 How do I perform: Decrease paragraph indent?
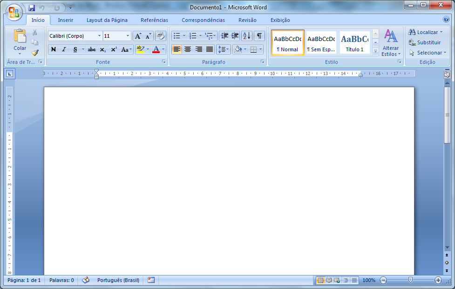click(x=224, y=36)
